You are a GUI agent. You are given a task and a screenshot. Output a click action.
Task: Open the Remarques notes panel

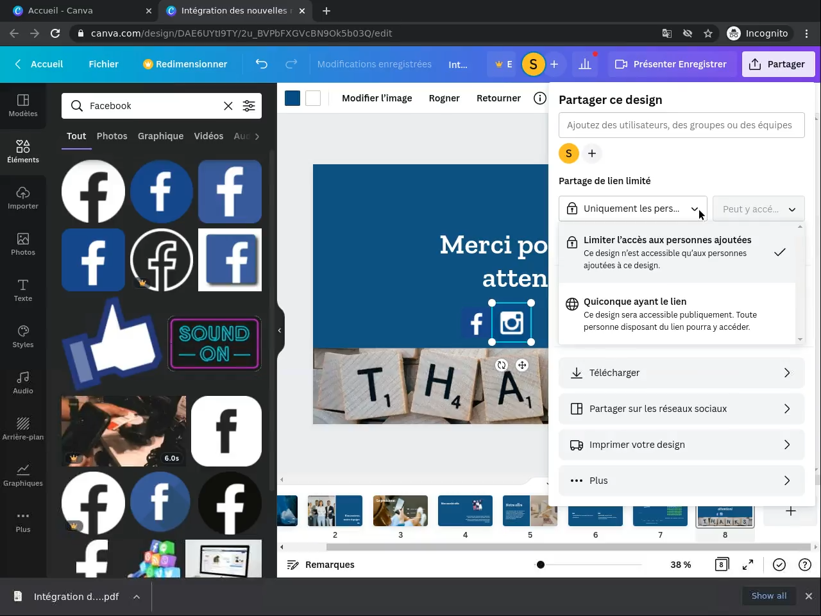(x=321, y=565)
